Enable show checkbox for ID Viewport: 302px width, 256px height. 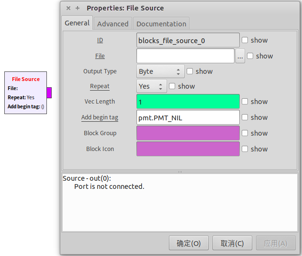(x=245, y=40)
